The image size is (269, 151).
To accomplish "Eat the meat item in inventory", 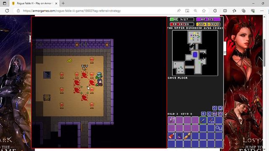I will (171, 136).
